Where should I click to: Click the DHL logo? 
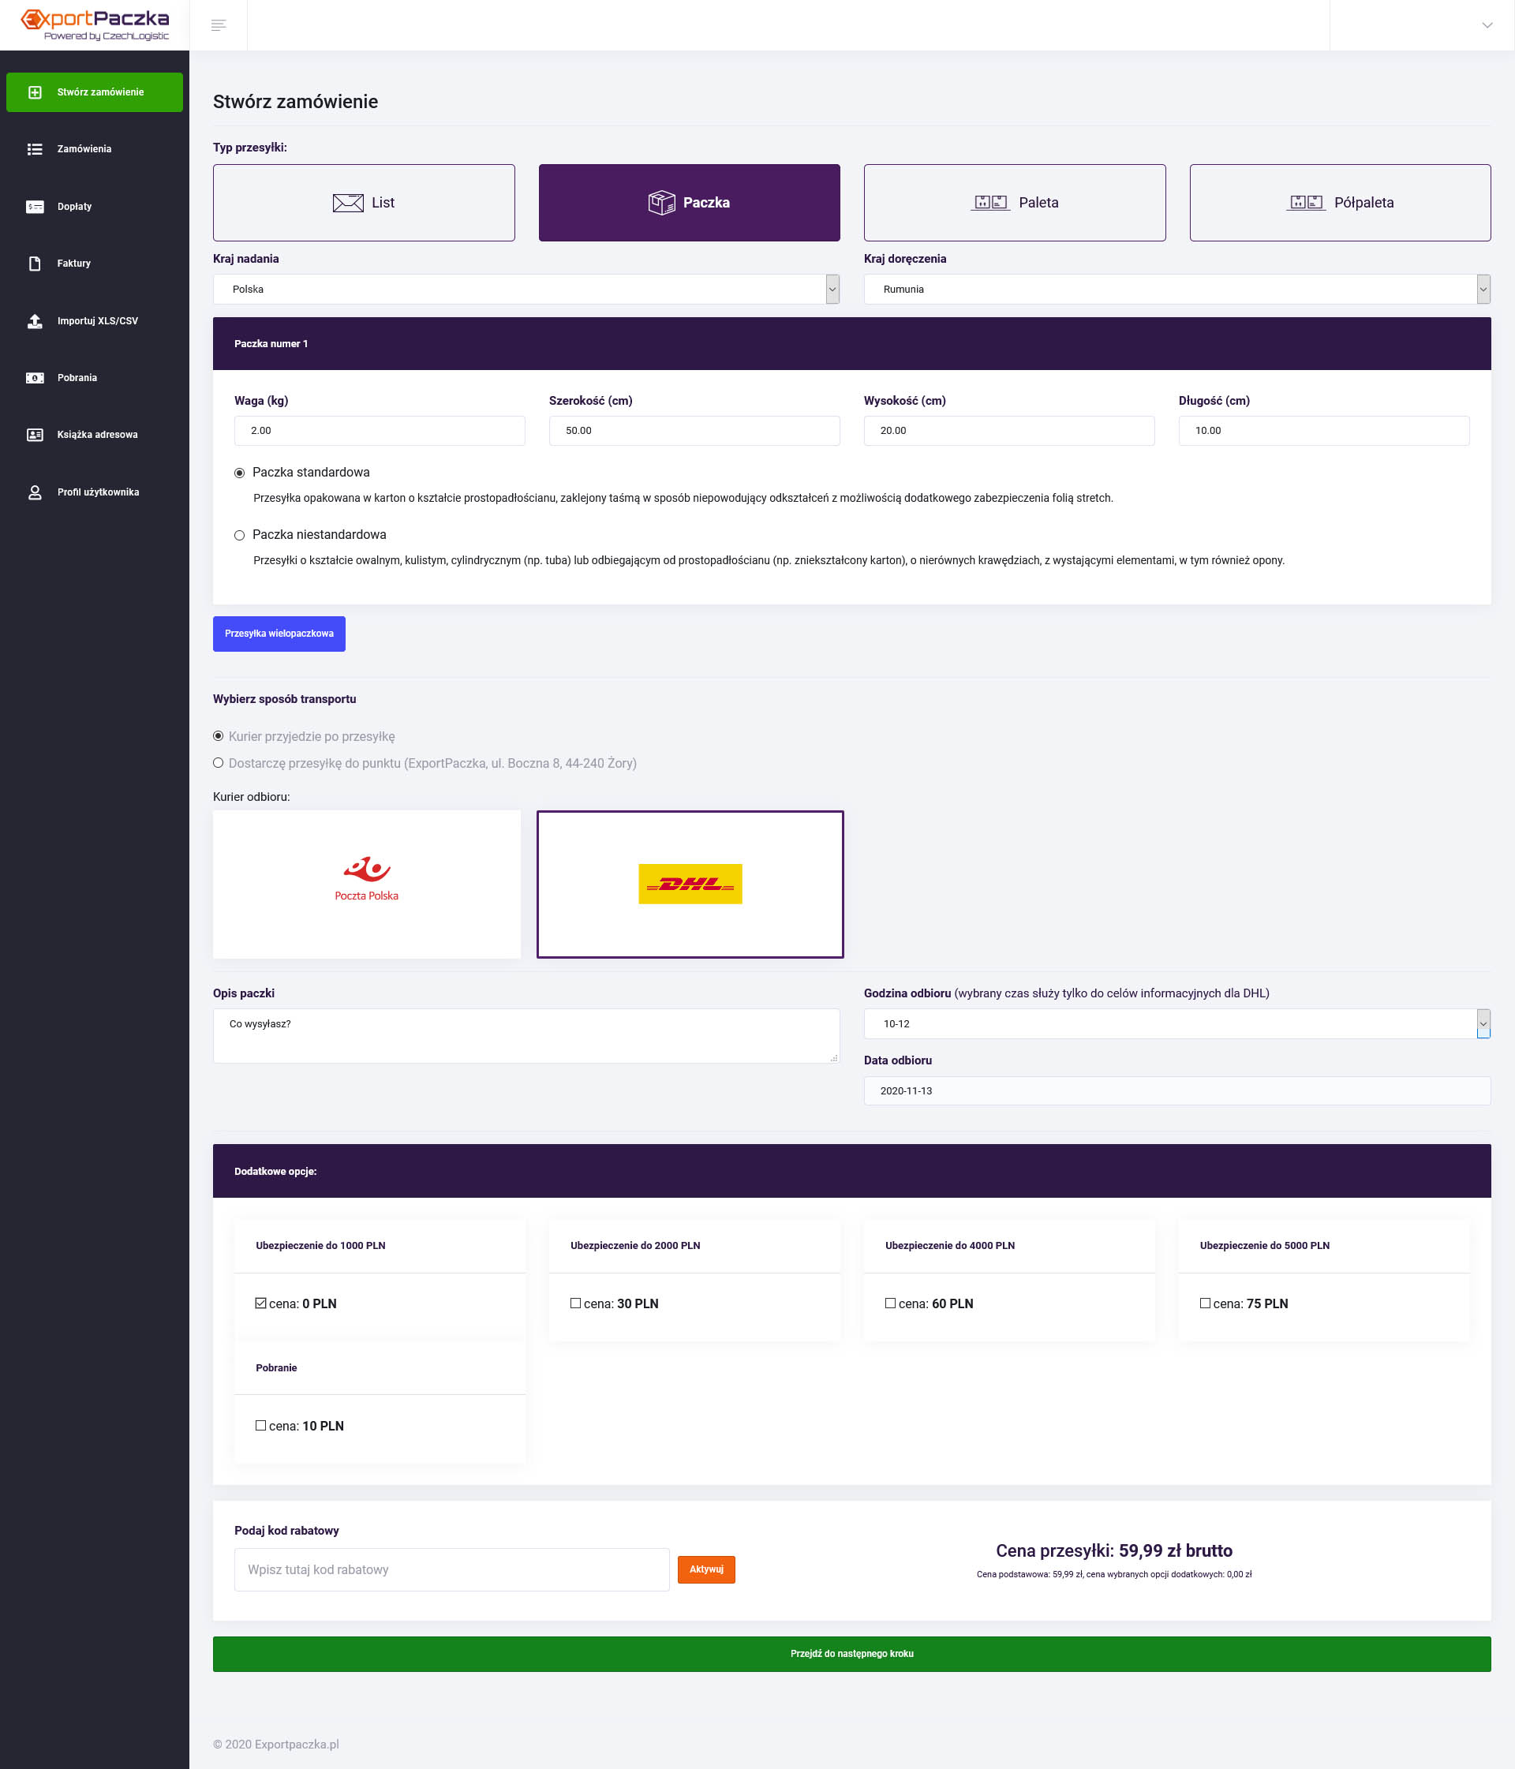point(690,884)
